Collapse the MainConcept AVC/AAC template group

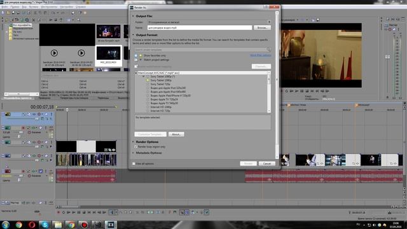(136, 73)
